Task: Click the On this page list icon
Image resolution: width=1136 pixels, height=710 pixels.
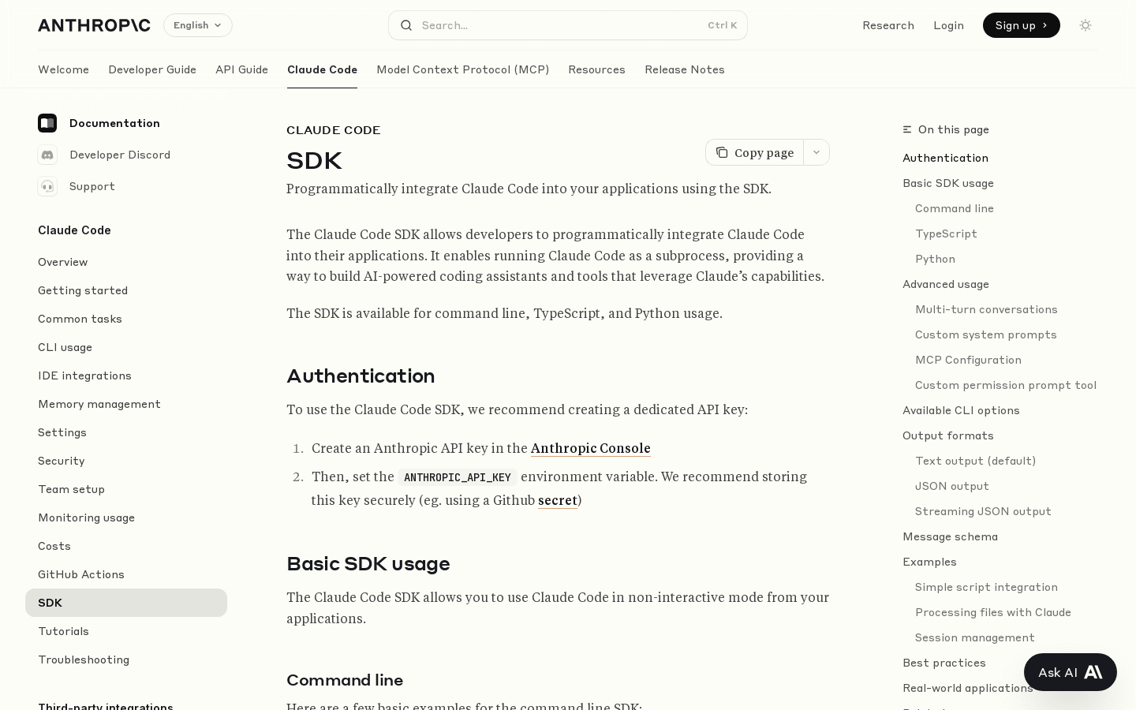Action: (x=907, y=129)
